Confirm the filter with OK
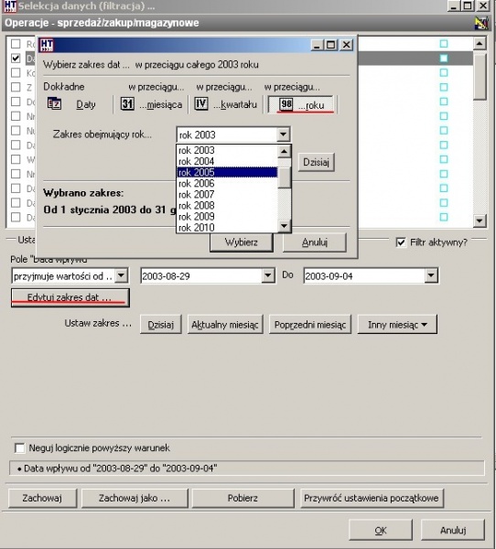Screen dimensions: 496x549 [381, 531]
